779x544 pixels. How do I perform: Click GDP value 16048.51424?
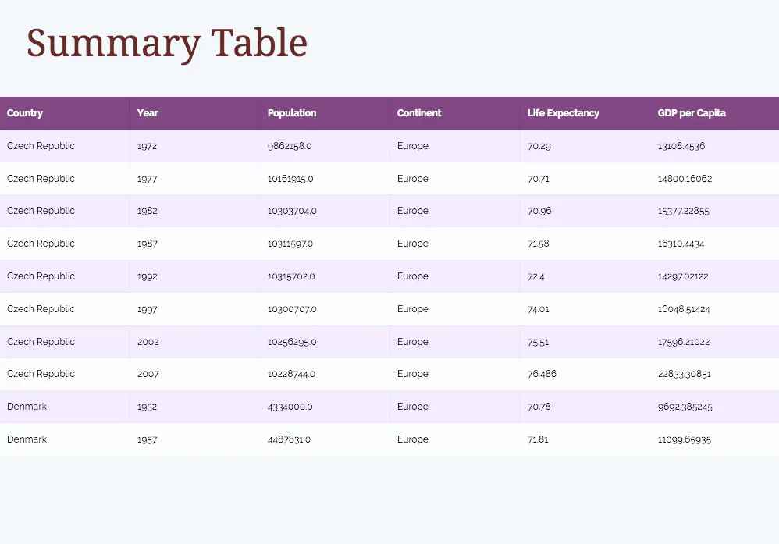684,309
